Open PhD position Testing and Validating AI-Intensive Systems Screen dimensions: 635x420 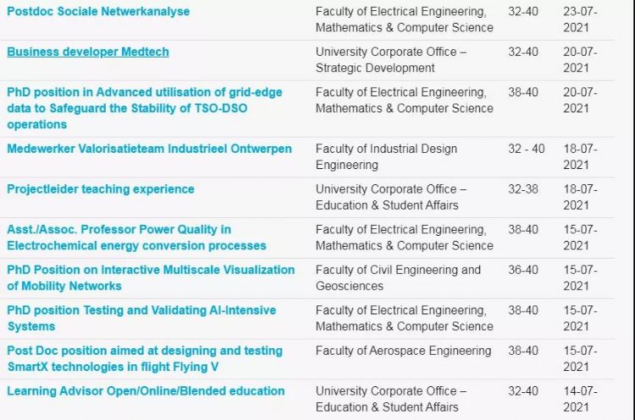coord(141,319)
